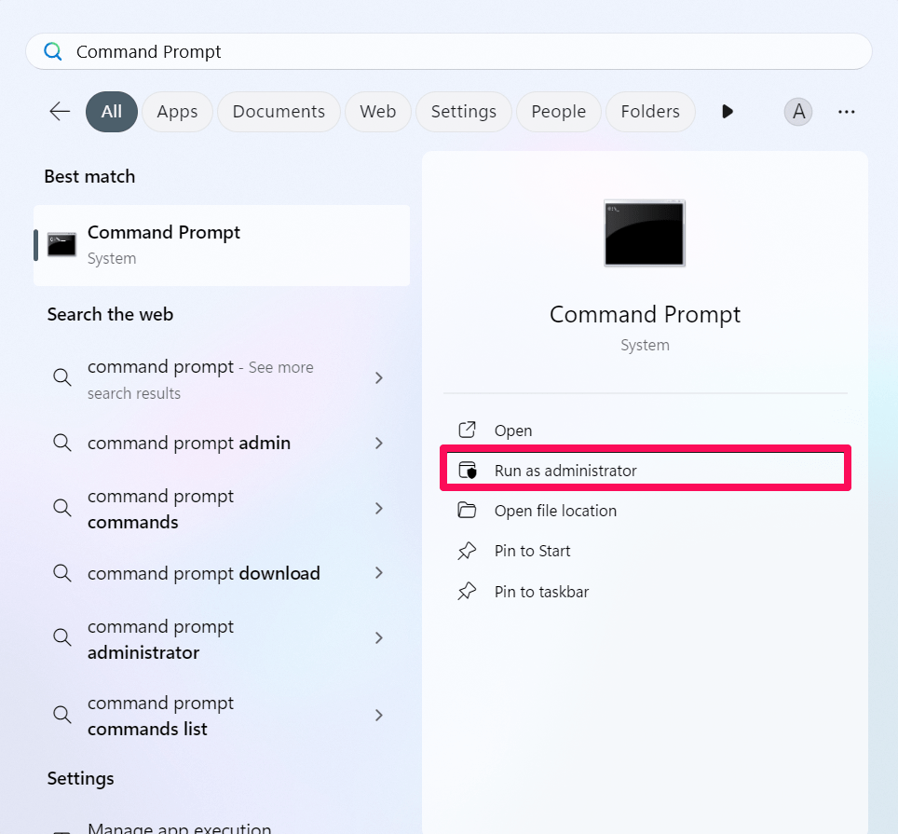Click the Run as administrator shield icon
This screenshot has width=898, height=834.
click(x=468, y=471)
